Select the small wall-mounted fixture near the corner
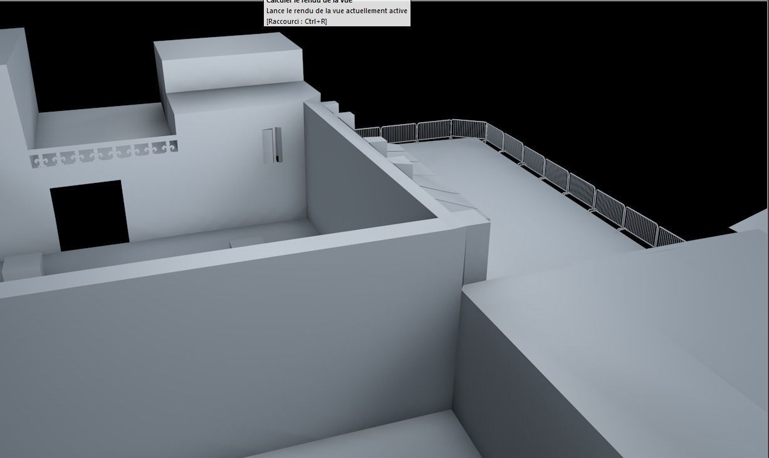 click(272, 145)
